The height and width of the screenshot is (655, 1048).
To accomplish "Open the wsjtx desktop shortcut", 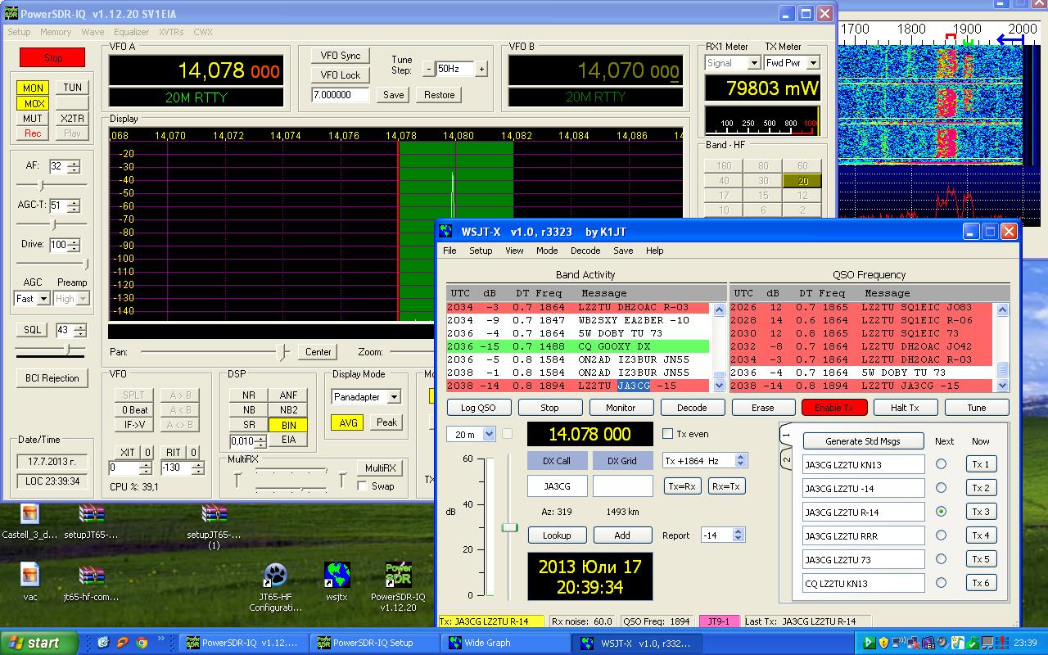I will [x=337, y=575].
